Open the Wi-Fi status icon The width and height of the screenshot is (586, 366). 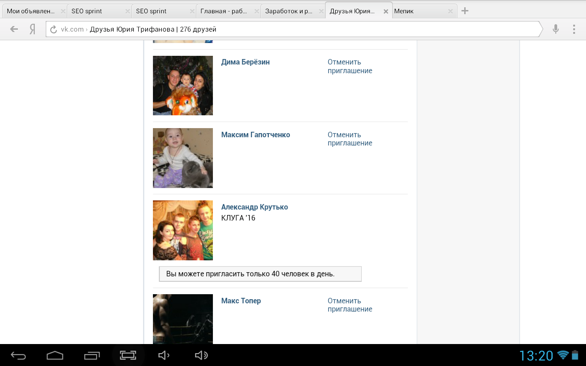coord(563,355)
